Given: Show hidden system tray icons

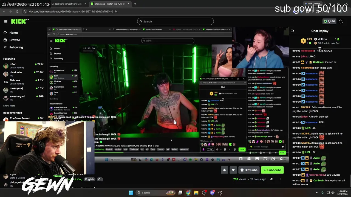Looking at the screenshot, I should point(317,193).
